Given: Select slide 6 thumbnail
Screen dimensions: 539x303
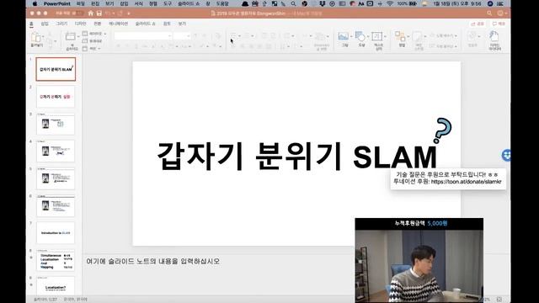Looking at the screenshot, I should click(x=56, y=206).
